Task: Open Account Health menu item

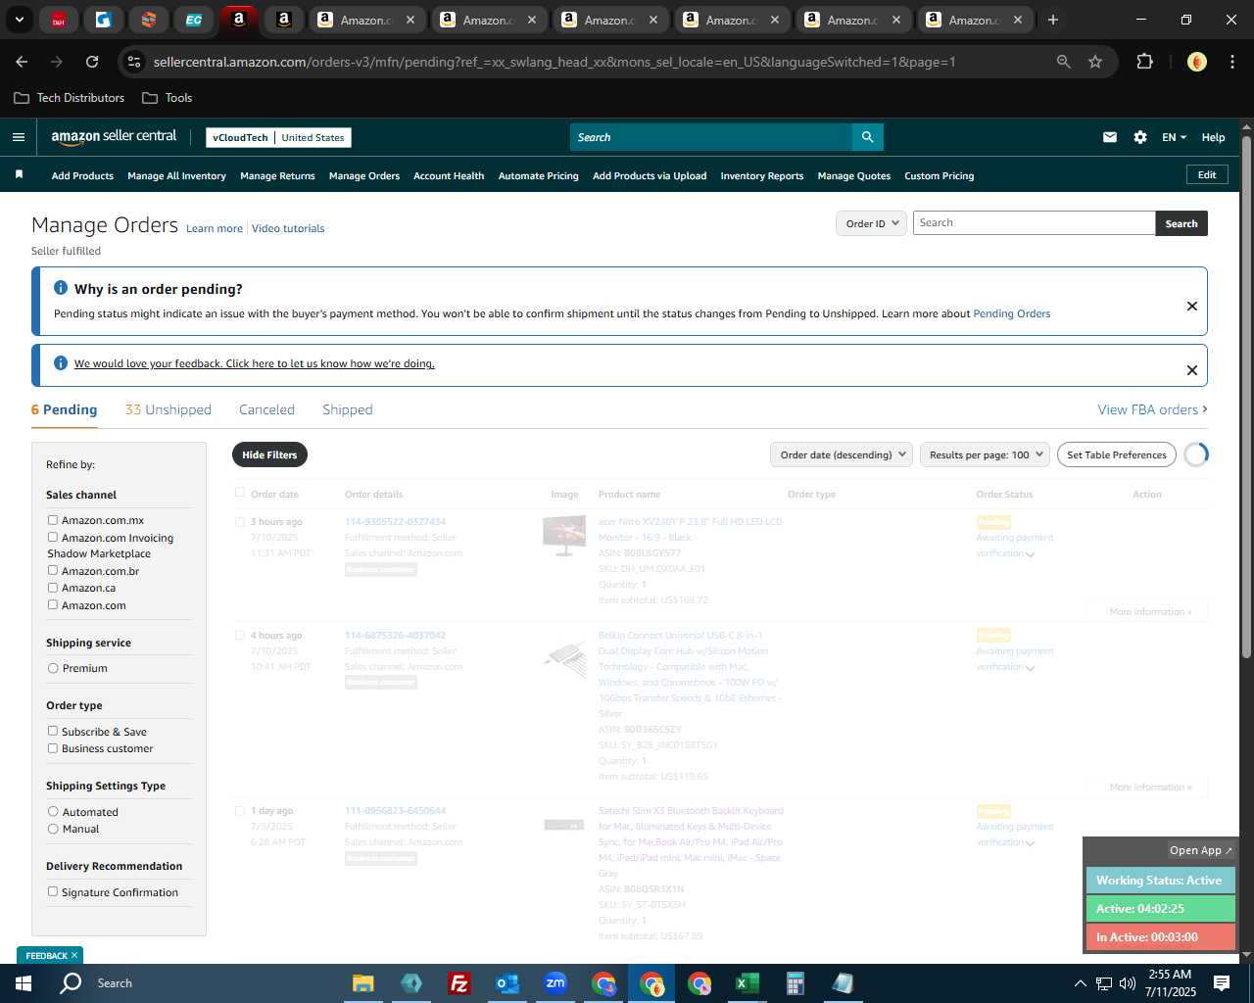Action: pos(449,176)
